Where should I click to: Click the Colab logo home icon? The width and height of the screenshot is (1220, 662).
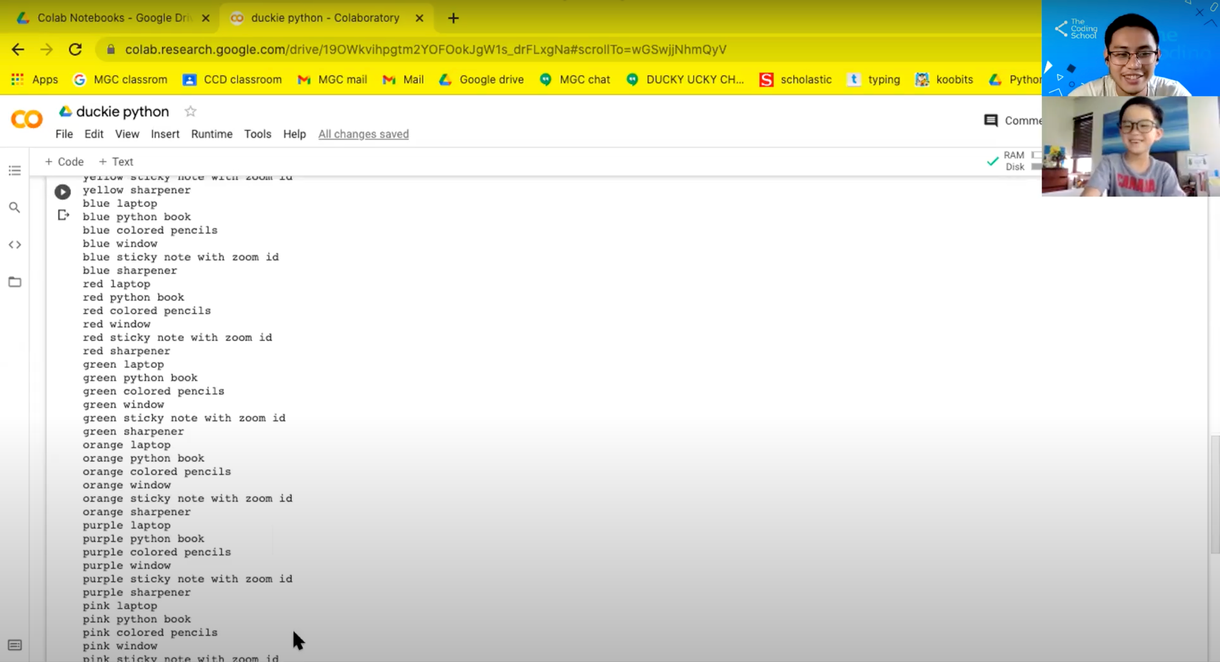(x=27, y=119)
